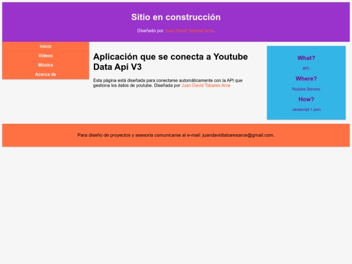Go to the Videos section
This screenshot has width=352, height=264.
pos(46,55)
